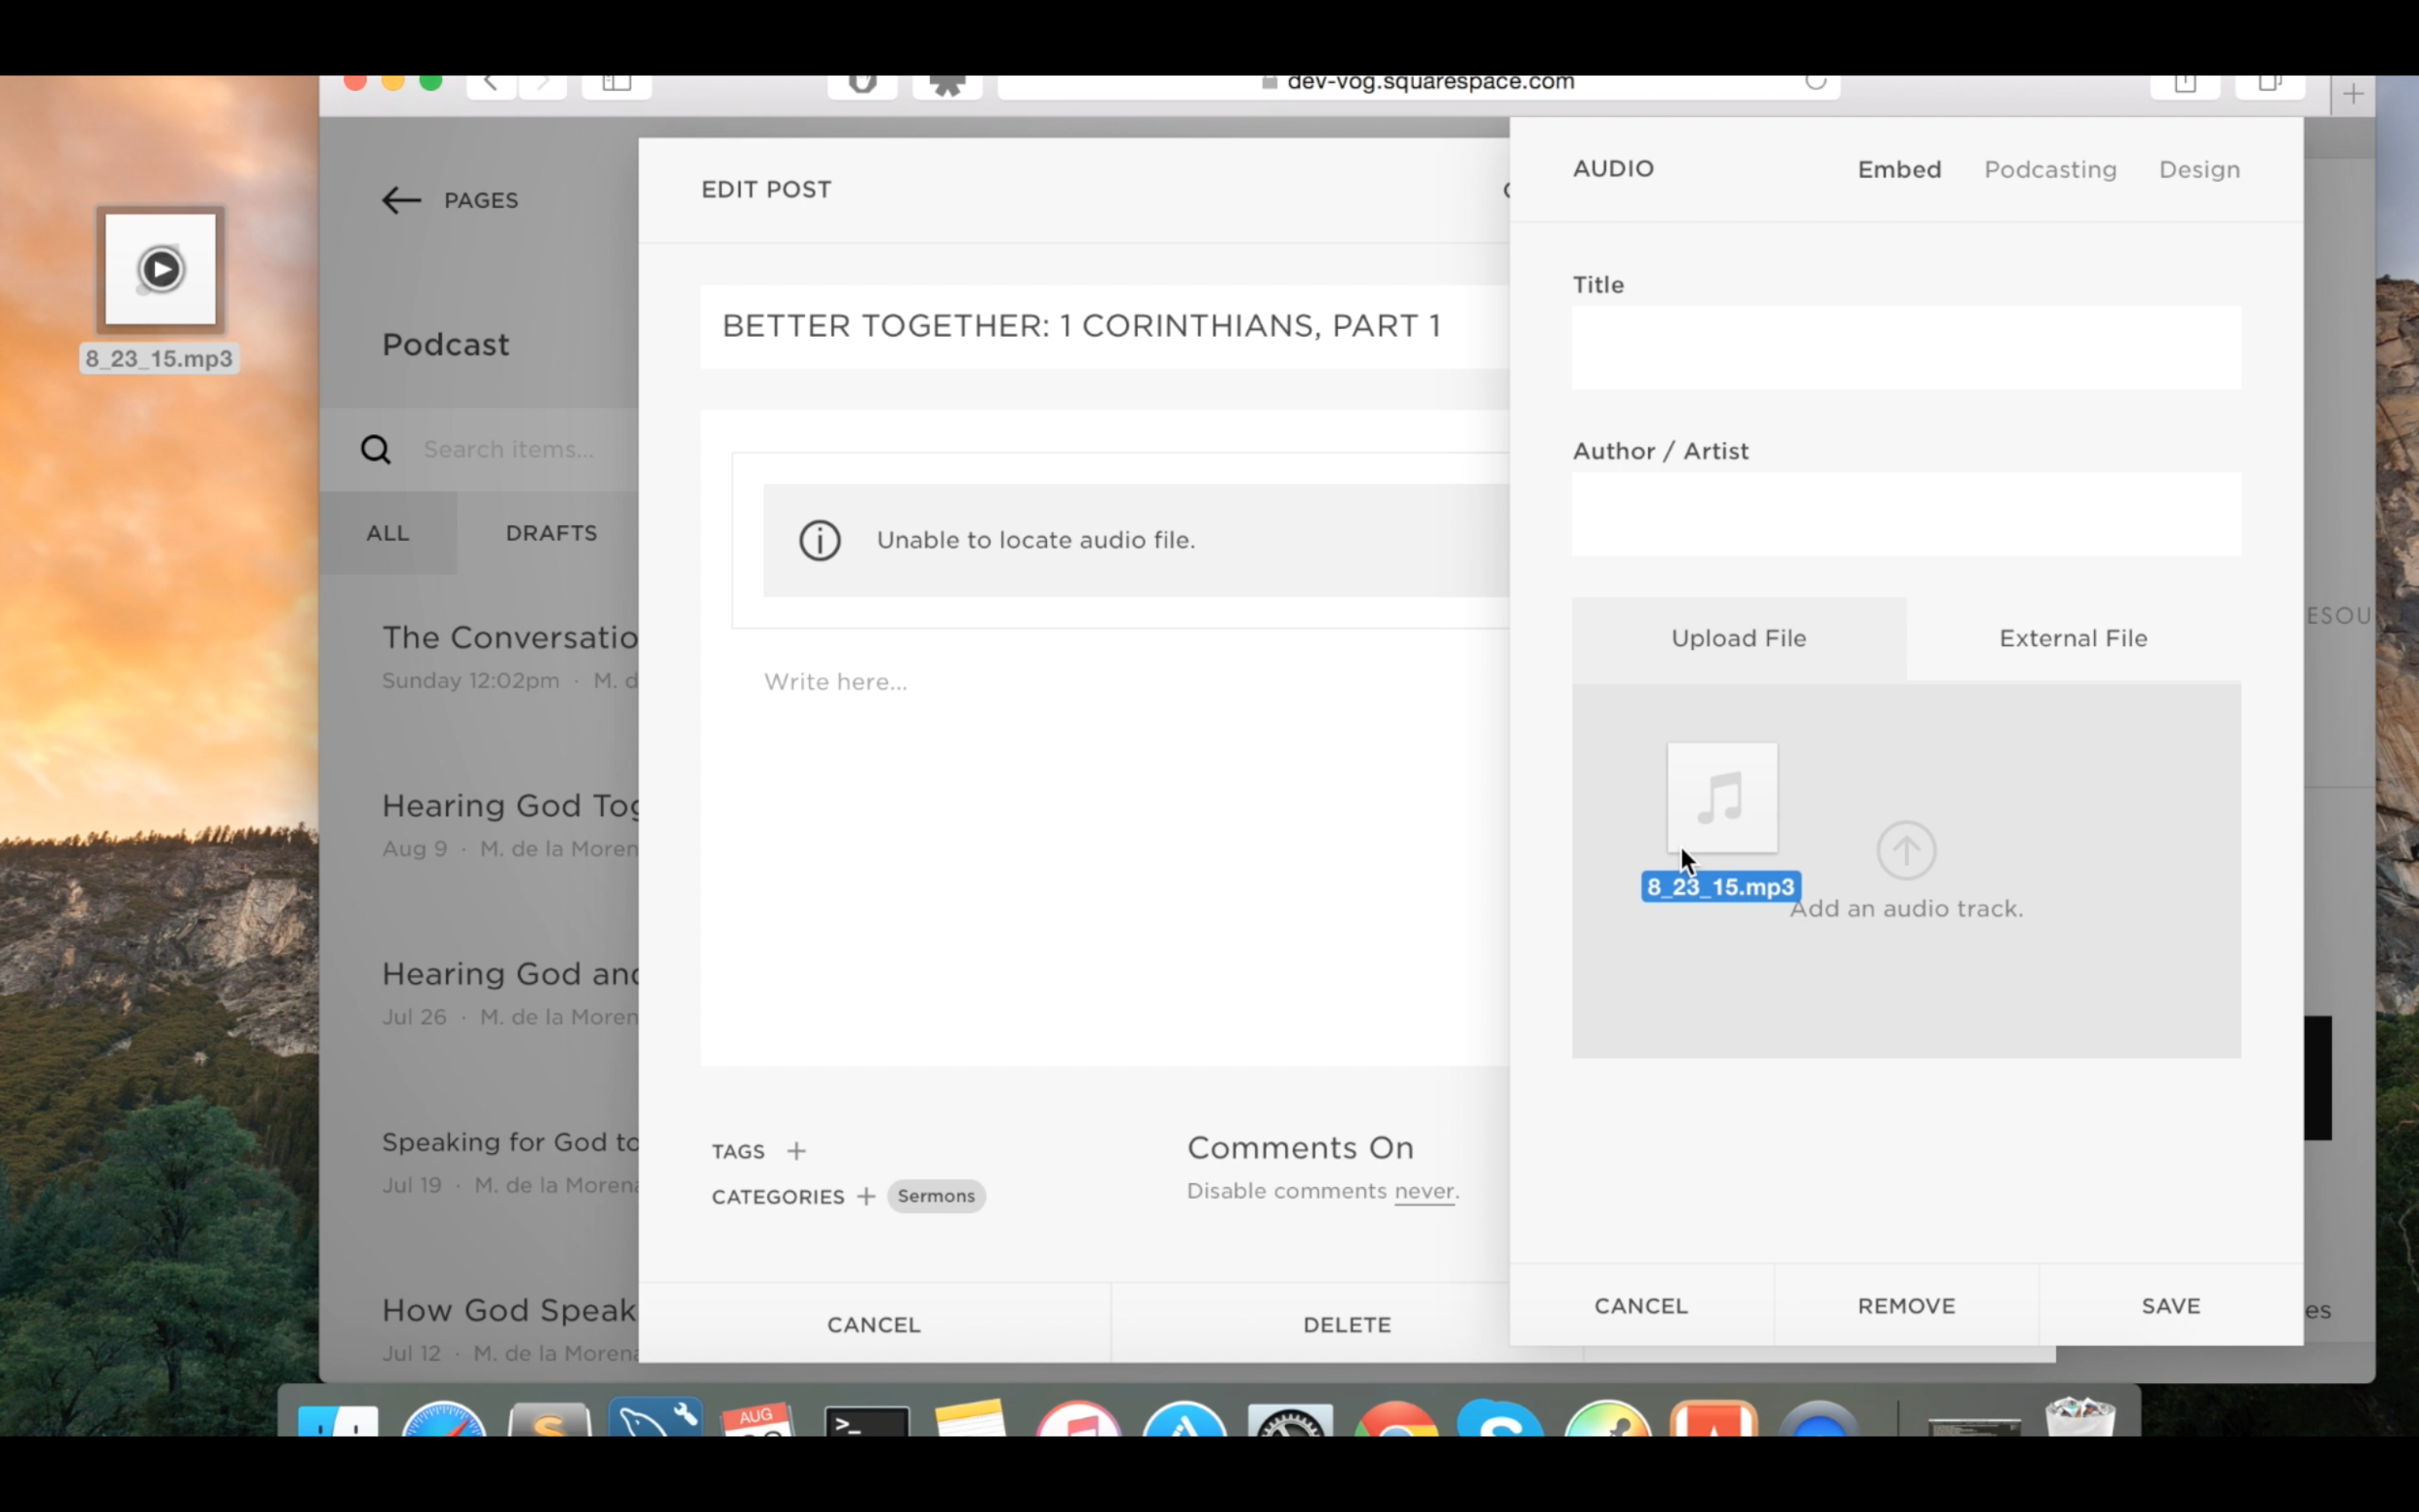Click the shield extension icon in Safari toolbar
Screen dimensions: 2419x1512
pos(862,83)
